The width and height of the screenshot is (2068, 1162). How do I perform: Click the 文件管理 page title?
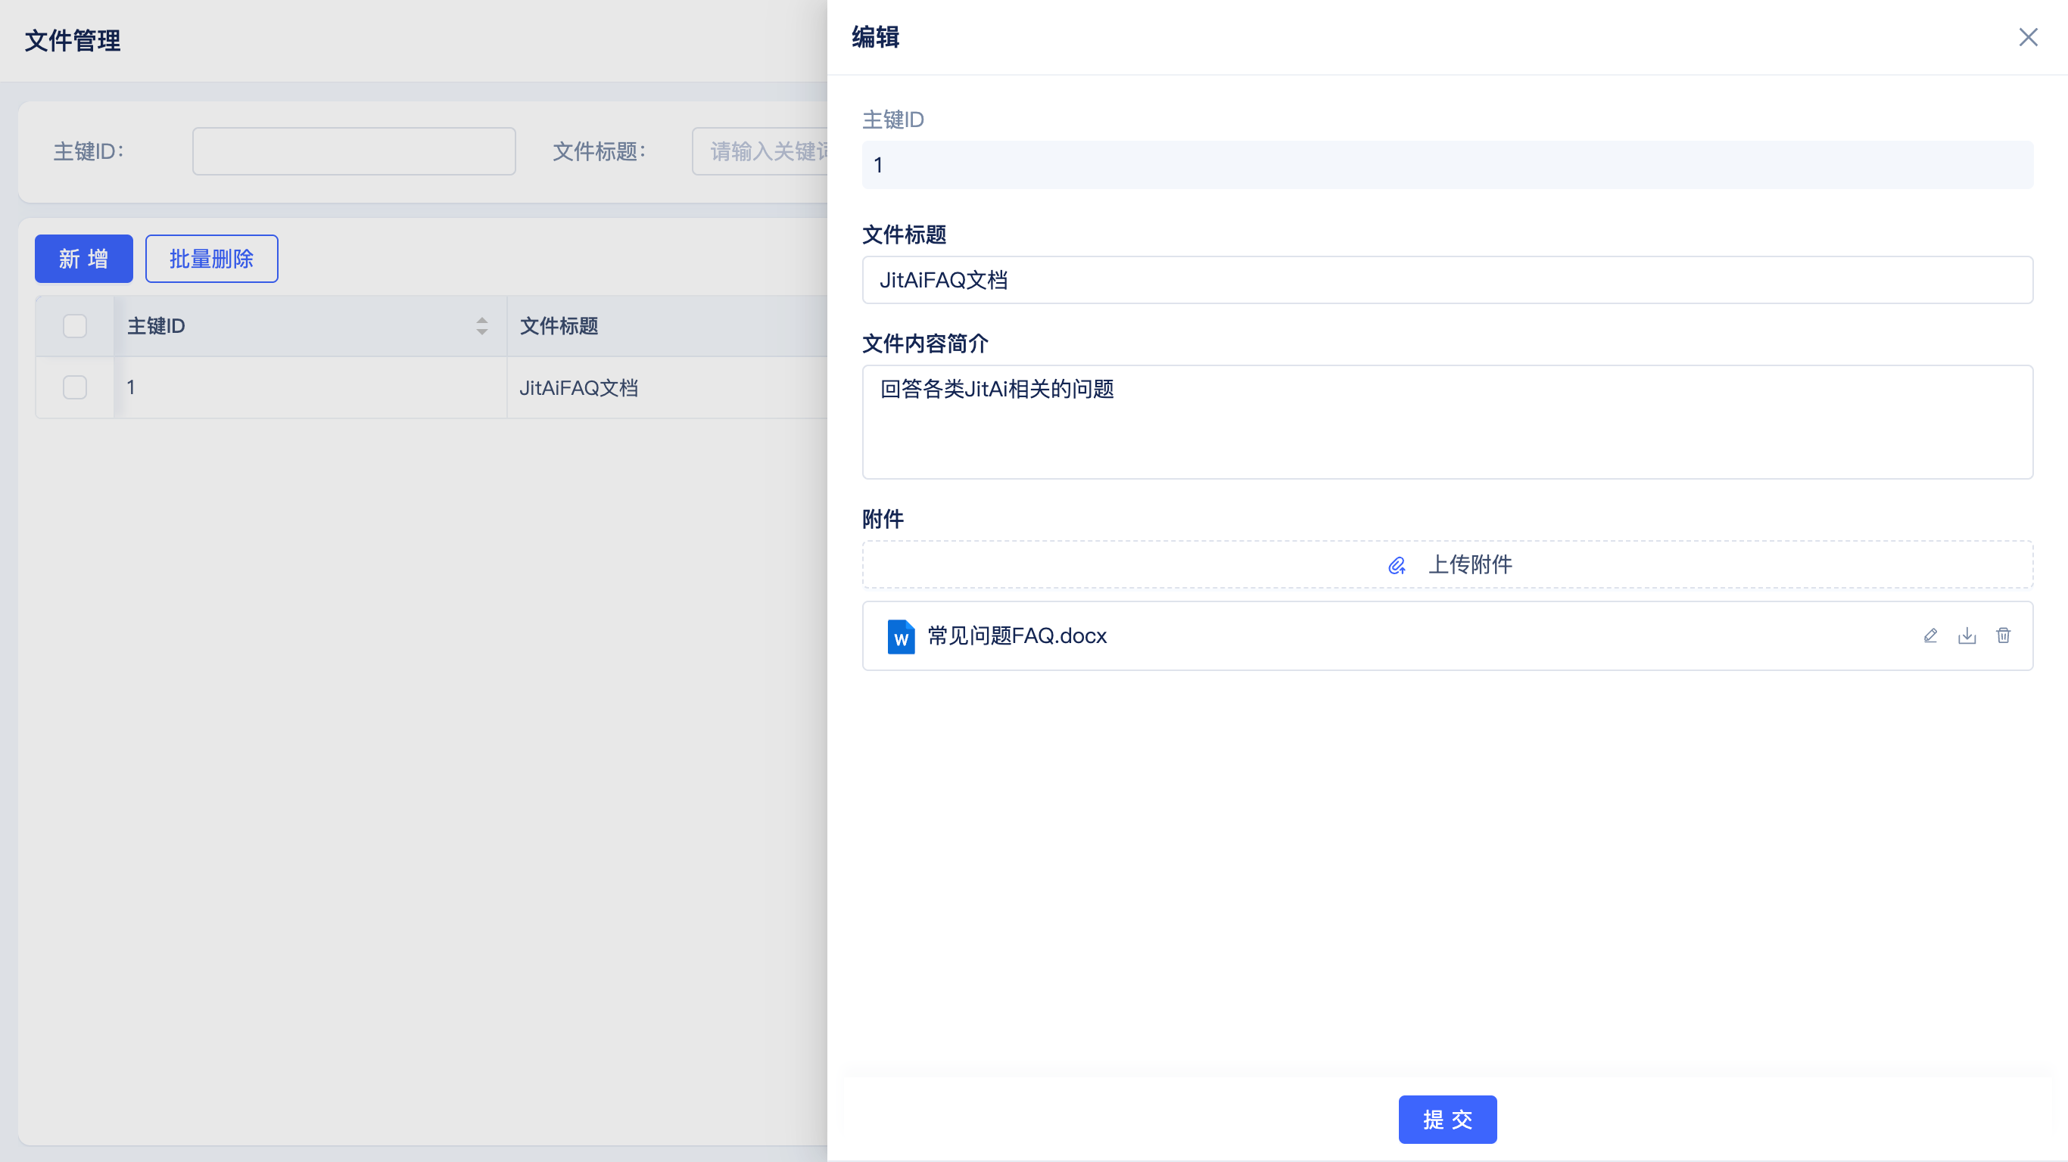click(x=73, y=40)
